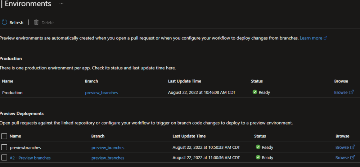Click the external-link icon next to Learn more
Image resolution: width=360 pixels, height=167 pixels.
point(325,38)
